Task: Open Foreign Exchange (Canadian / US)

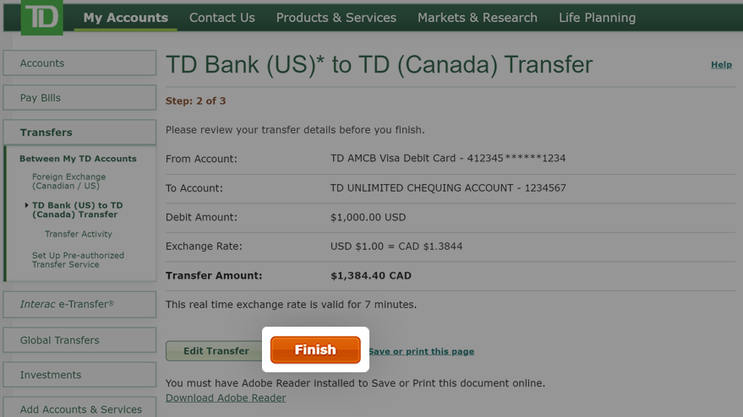Action: click(68, 181)
